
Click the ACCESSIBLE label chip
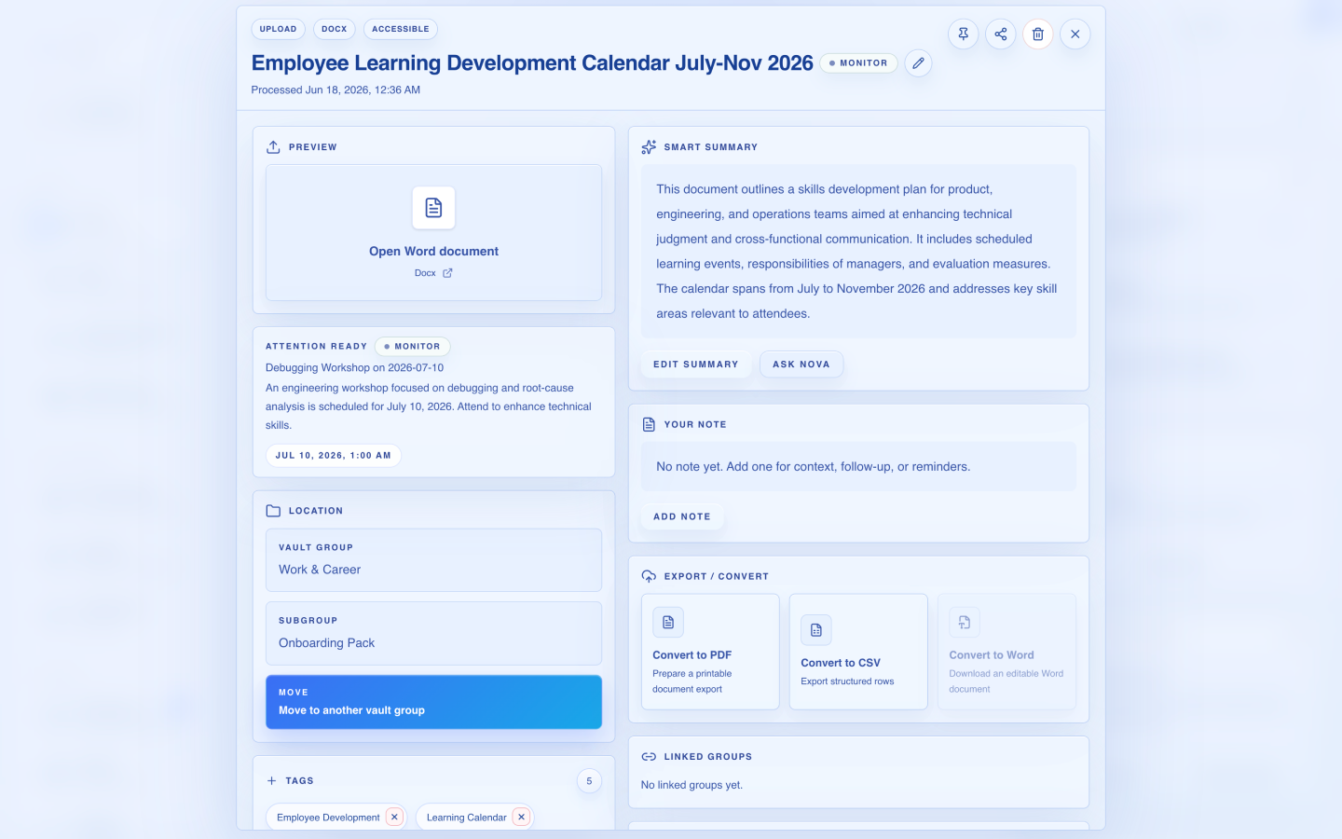point(401,29)
